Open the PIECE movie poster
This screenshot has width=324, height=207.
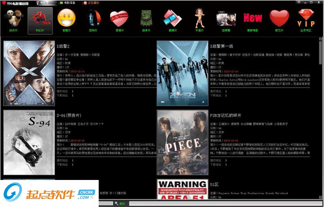[x=182, y=142]
